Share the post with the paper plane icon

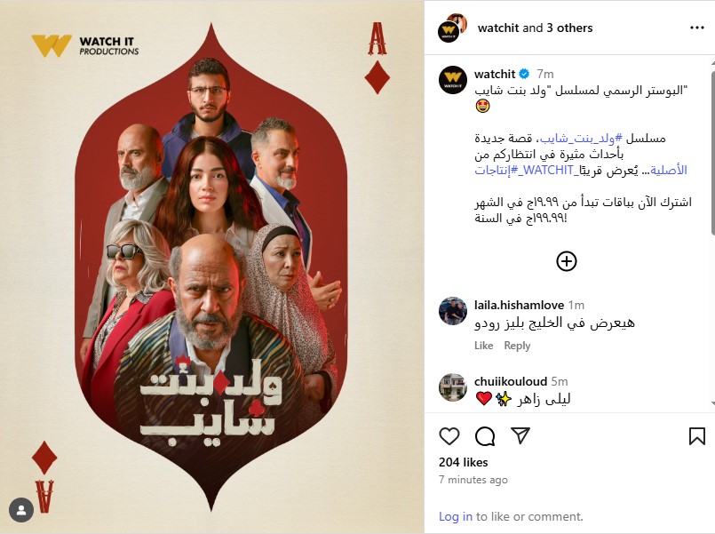[520, 436]
